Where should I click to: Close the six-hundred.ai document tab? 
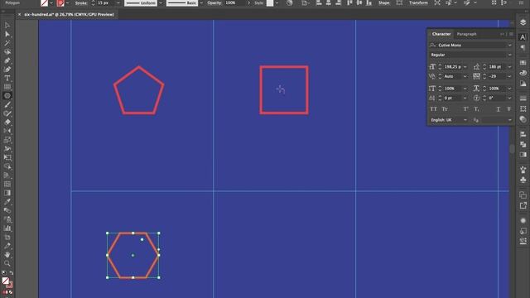point(19,15)
